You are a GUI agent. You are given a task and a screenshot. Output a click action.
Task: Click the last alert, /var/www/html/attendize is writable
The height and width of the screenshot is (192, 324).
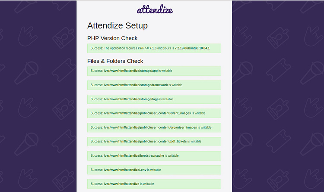(x=154, y=184)
